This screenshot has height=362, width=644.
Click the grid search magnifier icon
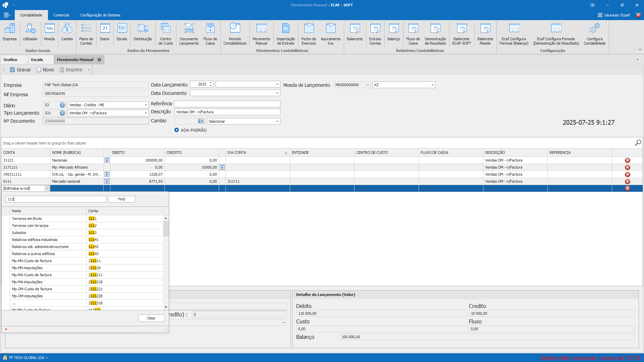click(x=638, y=143)
